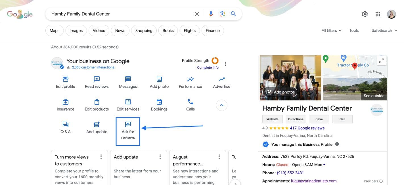Click the info icon beside You manage this Business Profile

(337, 144)
